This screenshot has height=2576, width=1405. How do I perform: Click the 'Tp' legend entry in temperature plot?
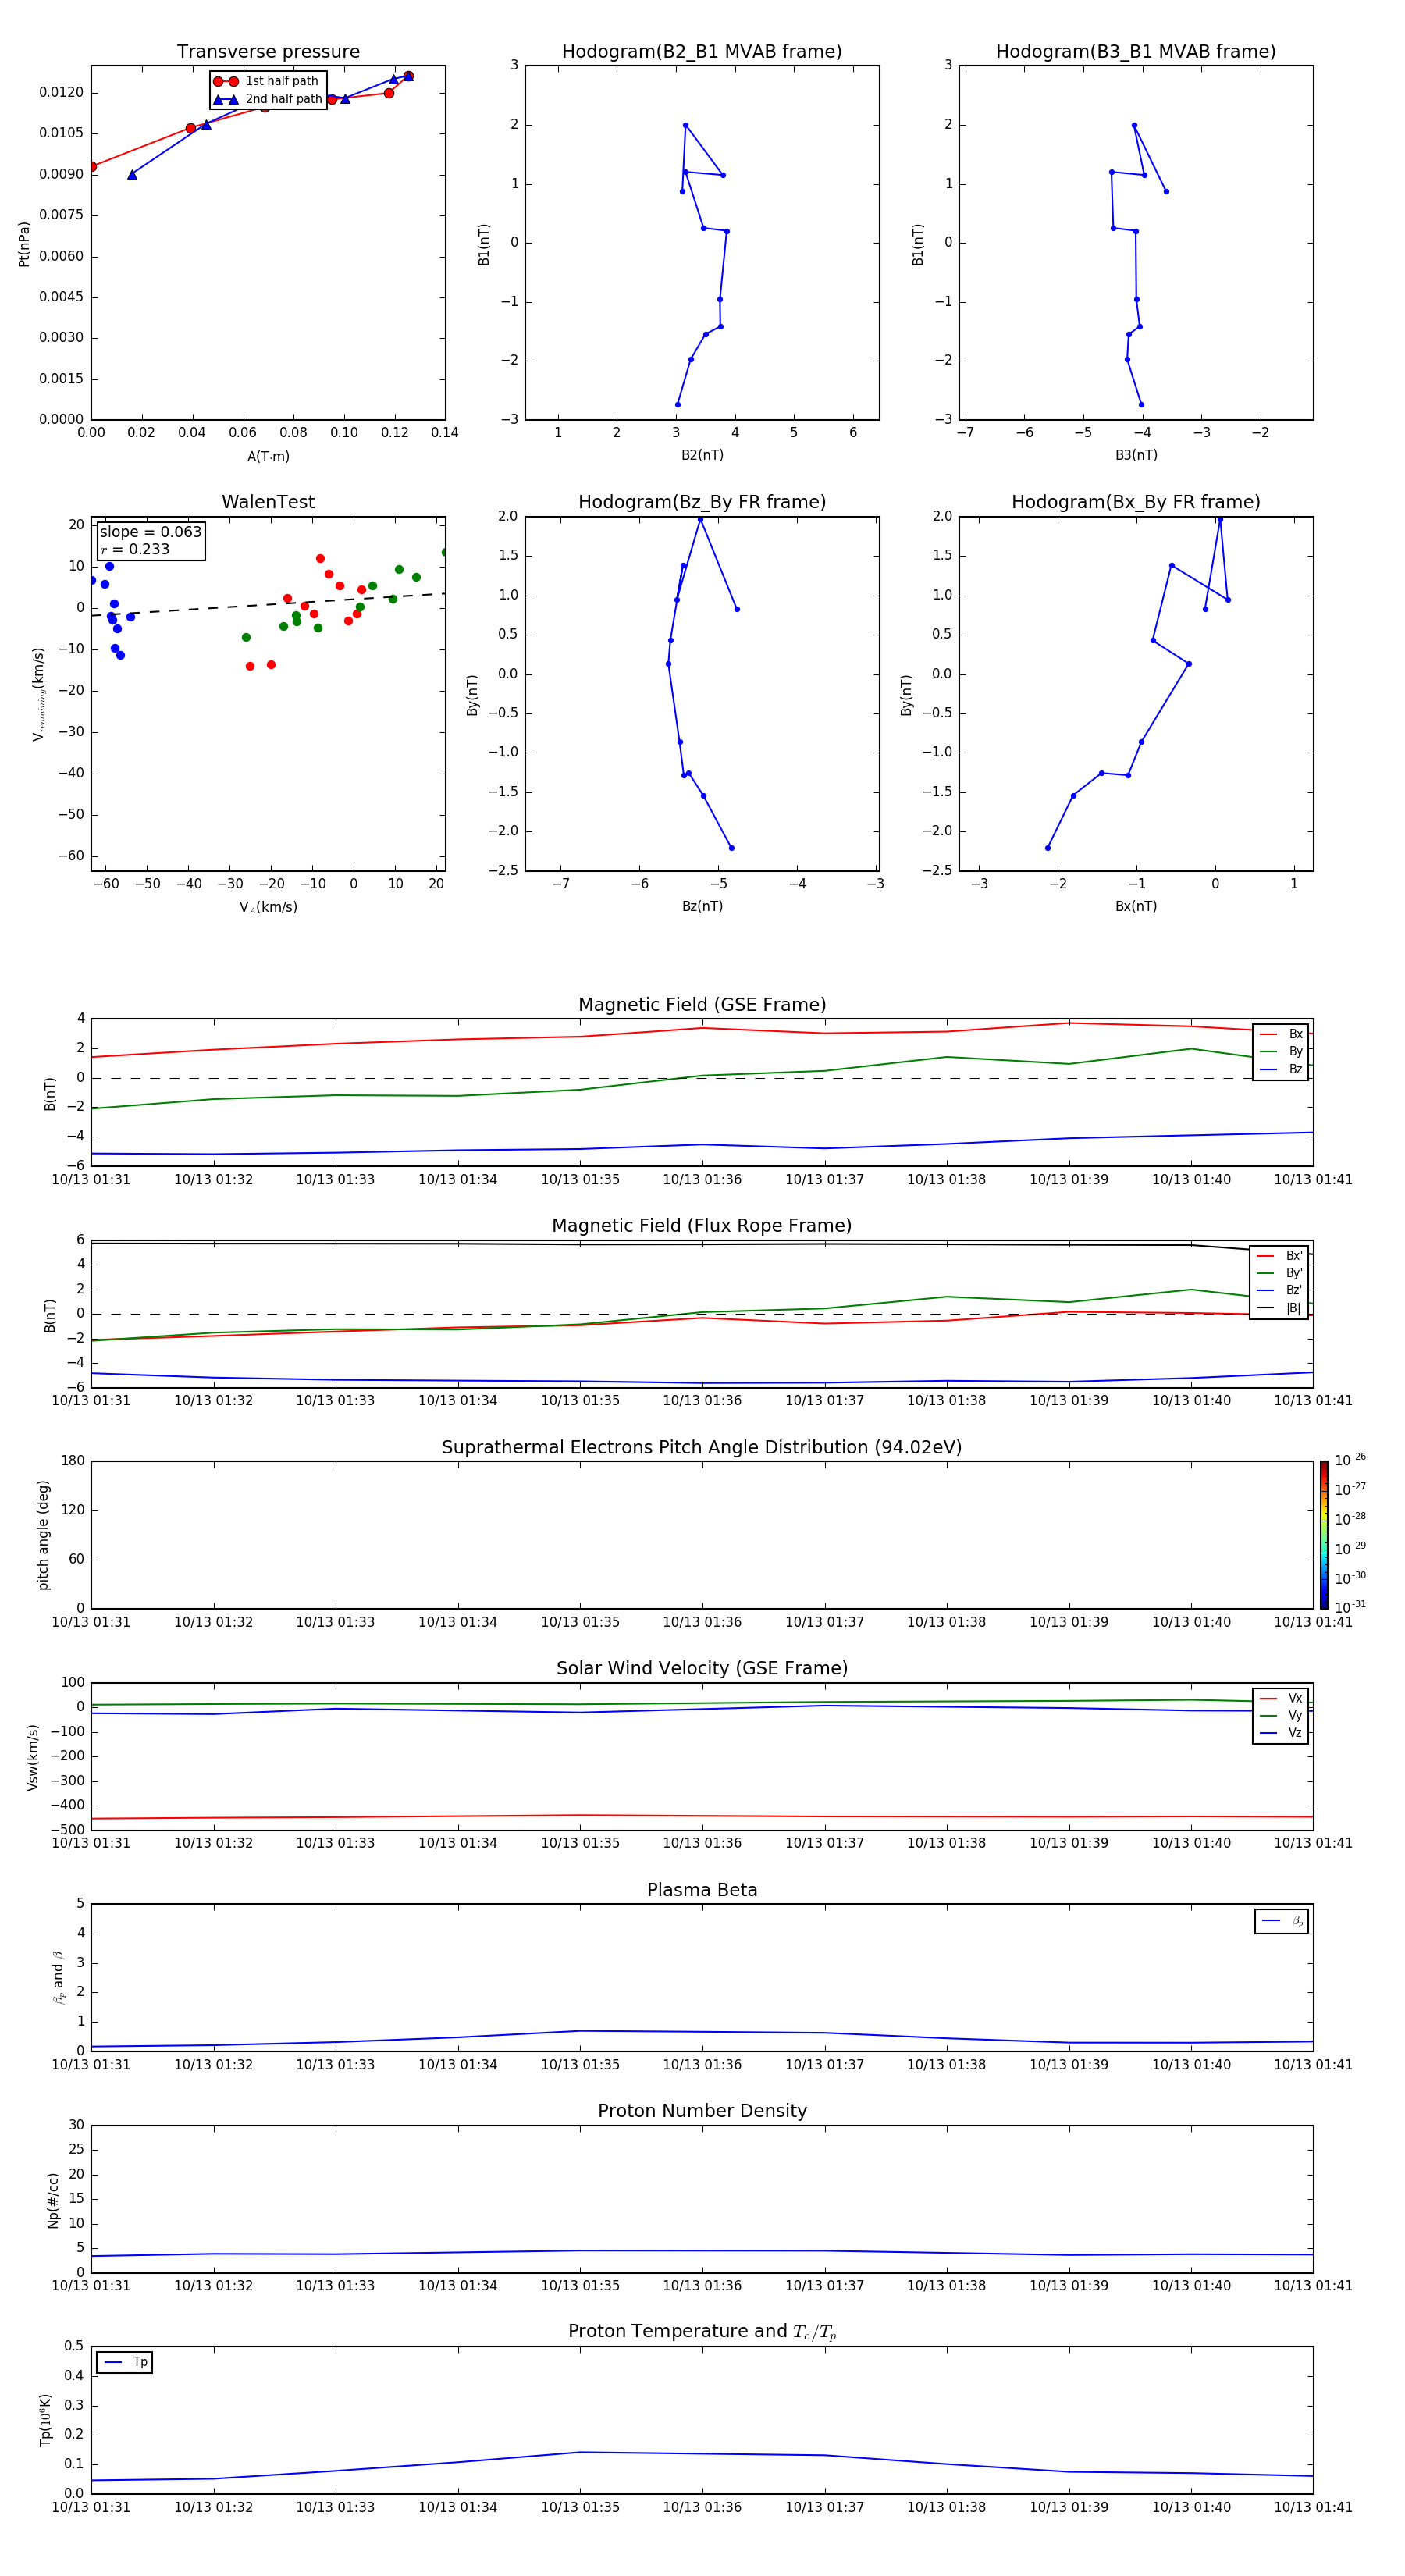124,2362
